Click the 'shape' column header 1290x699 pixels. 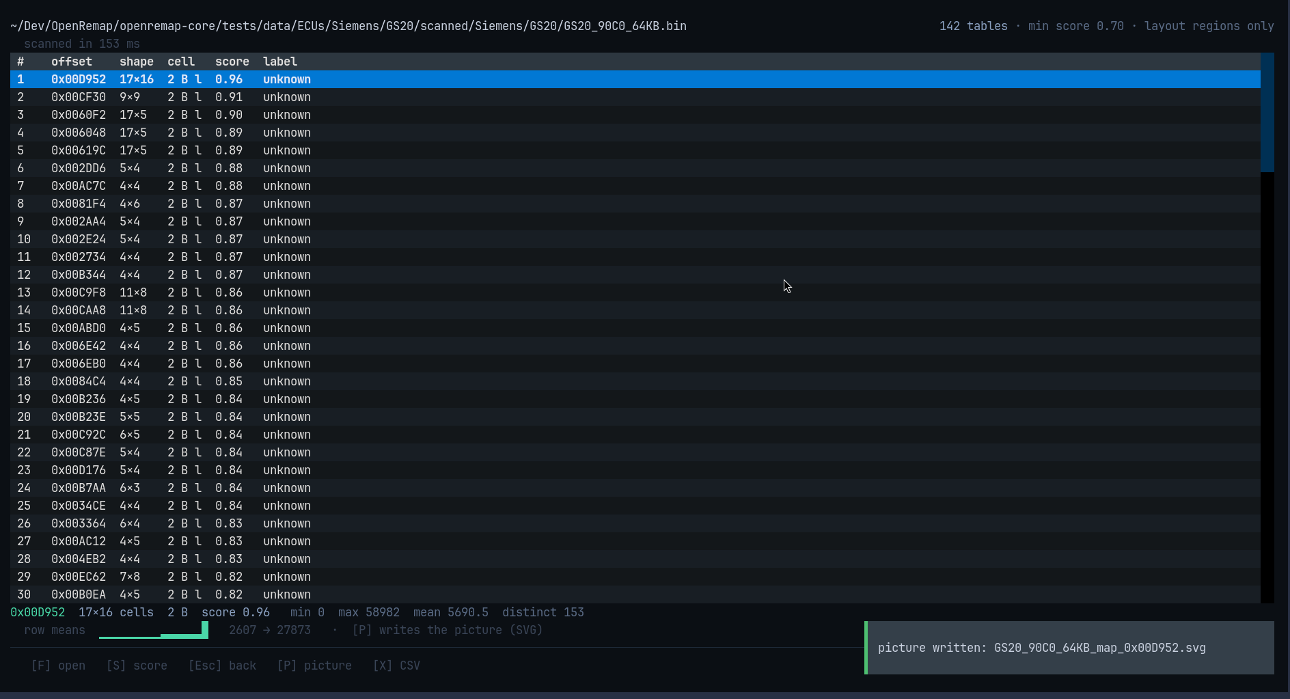click(x=137, y=61)
